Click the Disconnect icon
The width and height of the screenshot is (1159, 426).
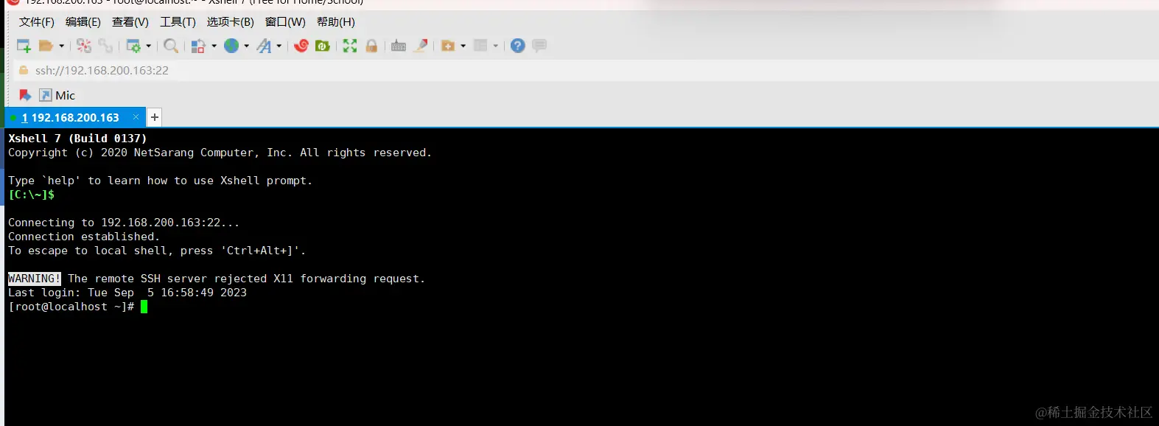tap(84, 46)
